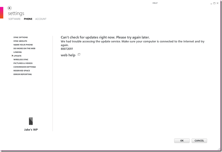222x152 pixels.
Task: Click the external link icon beside web help
Action: tap(79, 55)
